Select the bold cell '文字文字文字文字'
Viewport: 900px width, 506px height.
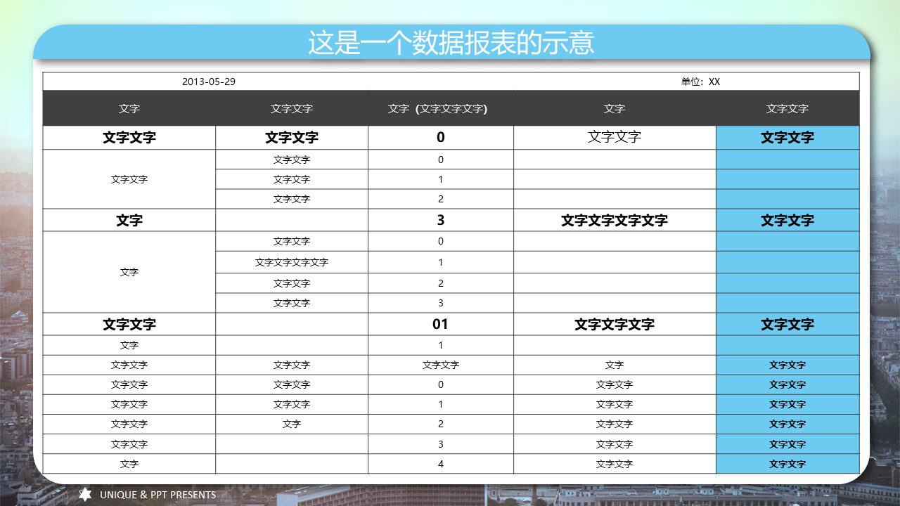(x=615, y=221)
